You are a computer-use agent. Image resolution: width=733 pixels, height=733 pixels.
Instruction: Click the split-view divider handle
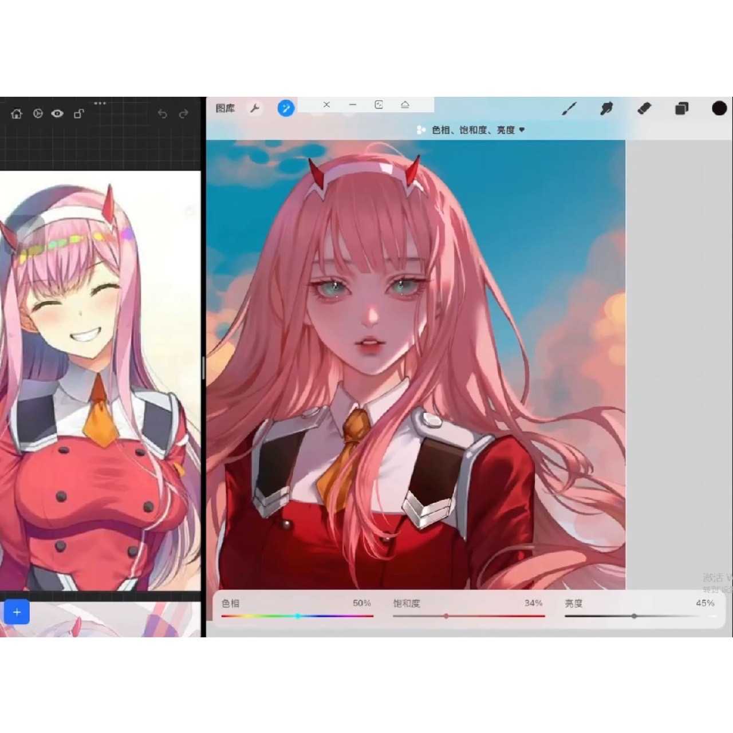pyautogui.click(x=203, y=367)
